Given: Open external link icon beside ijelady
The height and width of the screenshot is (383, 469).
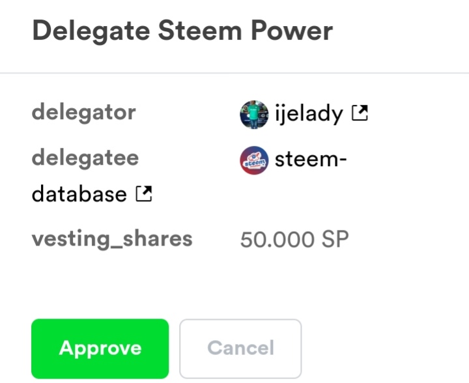Looking at the screenshot, I should click(360, 113).
